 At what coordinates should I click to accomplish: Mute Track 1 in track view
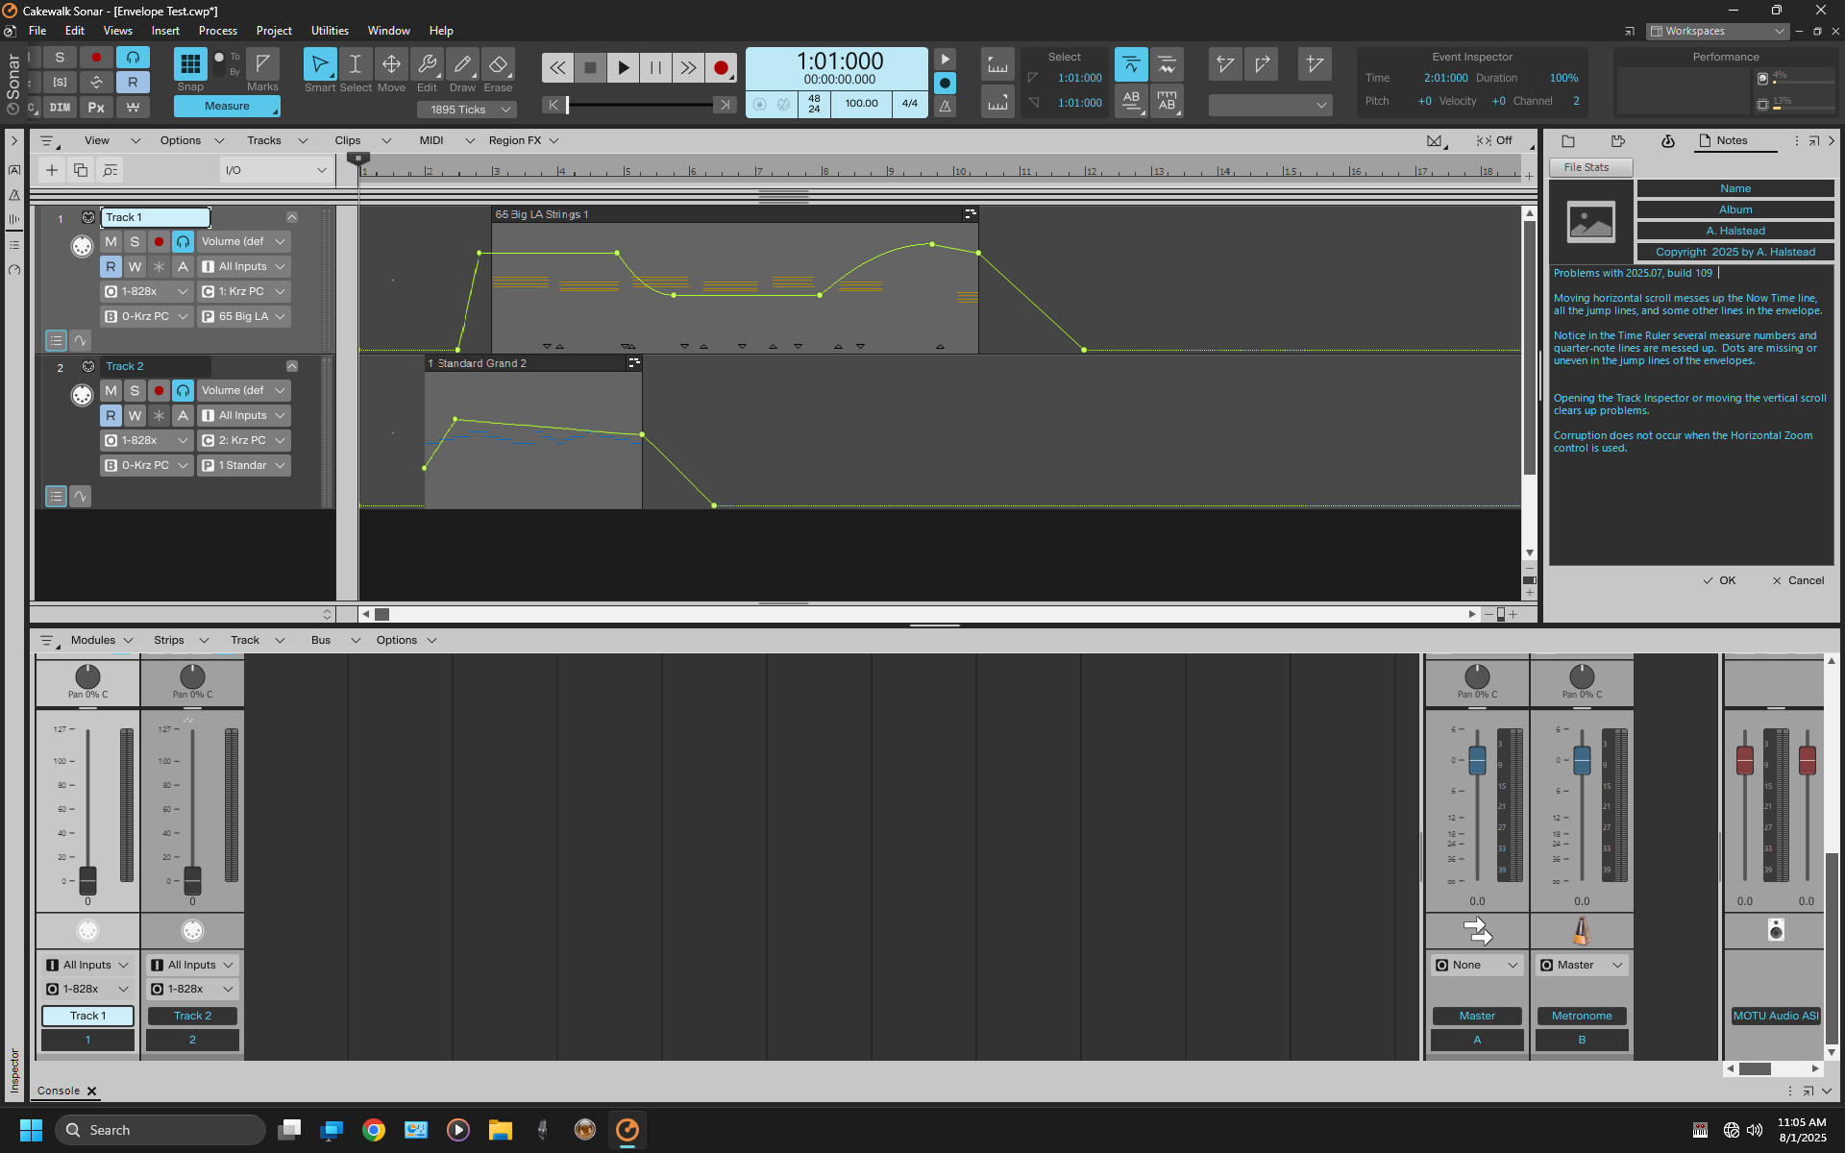111,241
